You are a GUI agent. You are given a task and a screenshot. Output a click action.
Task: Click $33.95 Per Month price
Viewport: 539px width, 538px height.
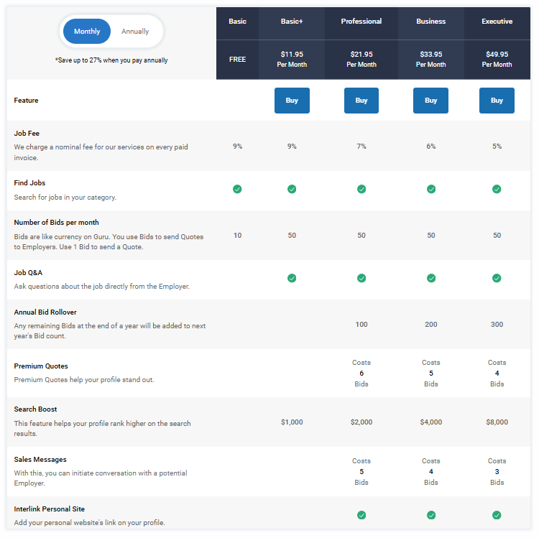(x=430, y=59)
